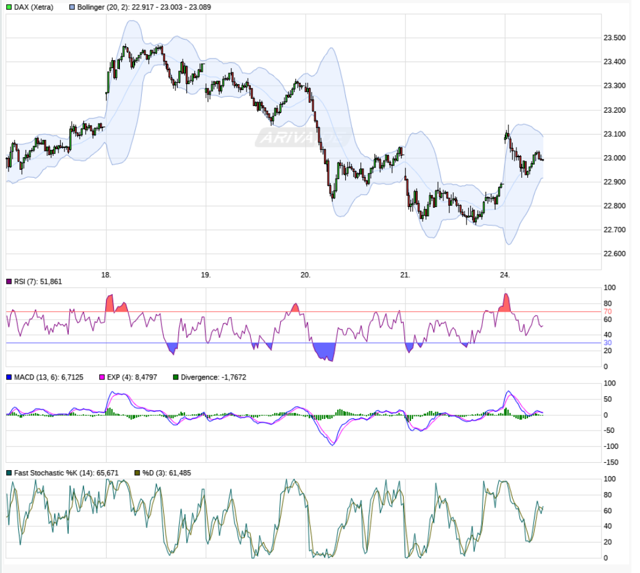
Task: Click the -100 MACD axis value
Action: click(611, 446)
